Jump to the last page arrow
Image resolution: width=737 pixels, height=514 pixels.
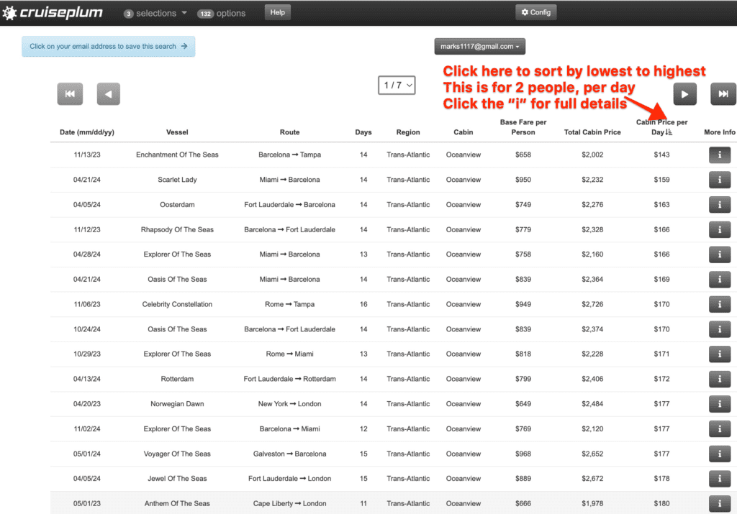723,93
